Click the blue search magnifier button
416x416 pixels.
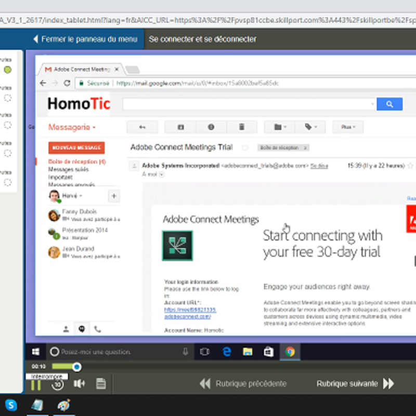(389, 103)
